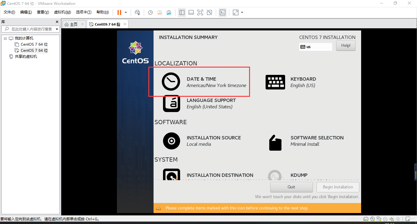Screen dimensions: 417x224
Task: Take a snapshot of the VM
Action: 150,12
